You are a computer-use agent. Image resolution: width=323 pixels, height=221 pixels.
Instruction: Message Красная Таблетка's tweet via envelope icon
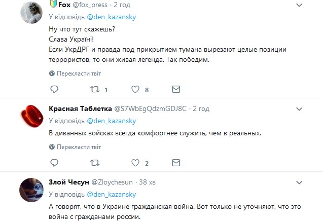176,163
